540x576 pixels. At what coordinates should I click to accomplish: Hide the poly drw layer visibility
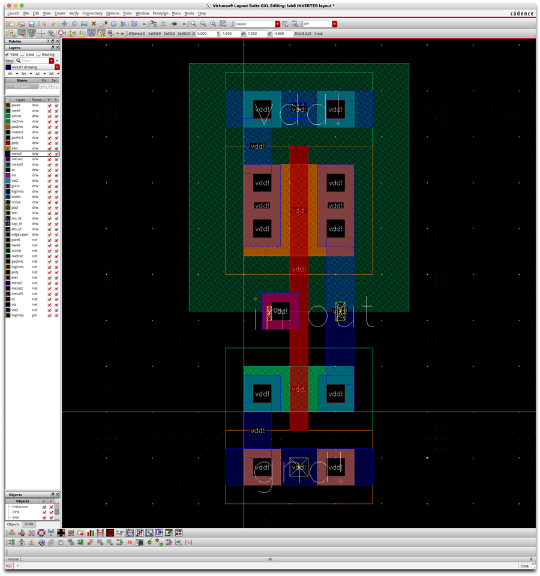(50, 143)
